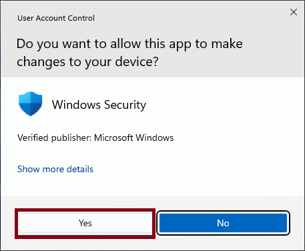Choose the highlighted Yes option

click(85, 223)
